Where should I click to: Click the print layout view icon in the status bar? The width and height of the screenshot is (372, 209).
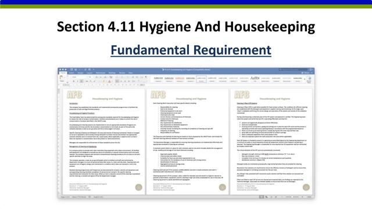click(261, 197)
